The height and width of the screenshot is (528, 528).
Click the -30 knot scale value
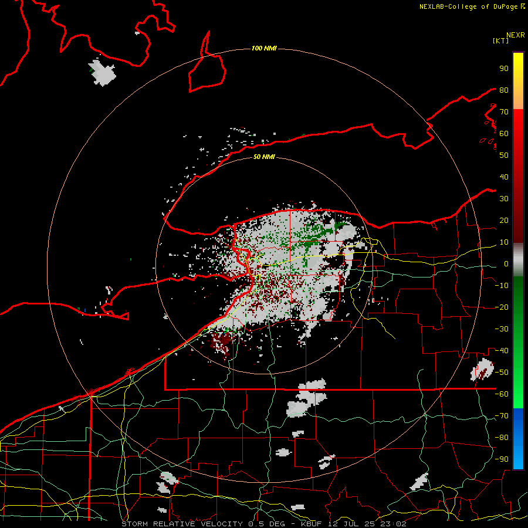[502, 329]
